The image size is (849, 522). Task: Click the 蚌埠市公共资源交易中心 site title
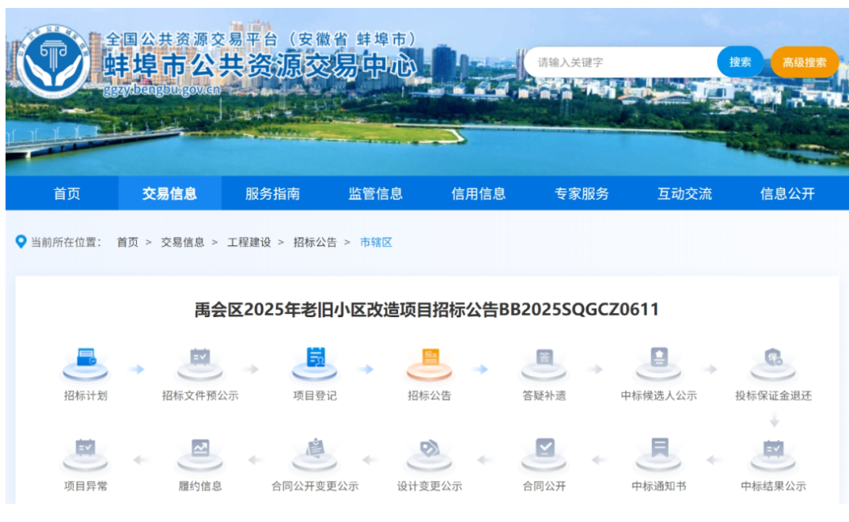click(x=260, y=66)
